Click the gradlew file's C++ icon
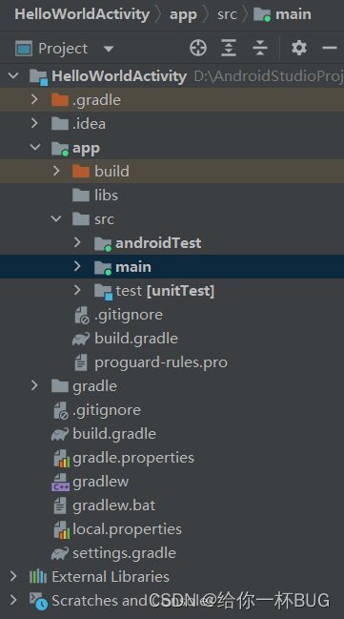344x619 pixels. (60, 482)
